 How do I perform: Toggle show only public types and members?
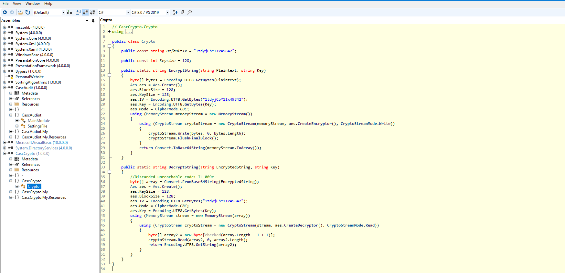(x=78, y=12)
